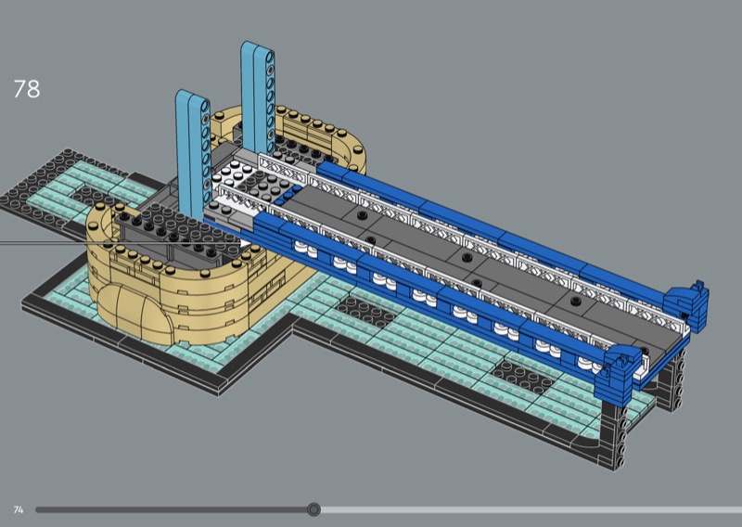Select the shorter light blue Technic beam
742x527 pixels.
coord(193,154)
